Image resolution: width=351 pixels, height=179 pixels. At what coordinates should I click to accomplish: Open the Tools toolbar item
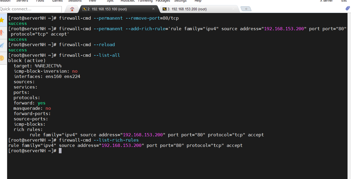coord(40,1)
